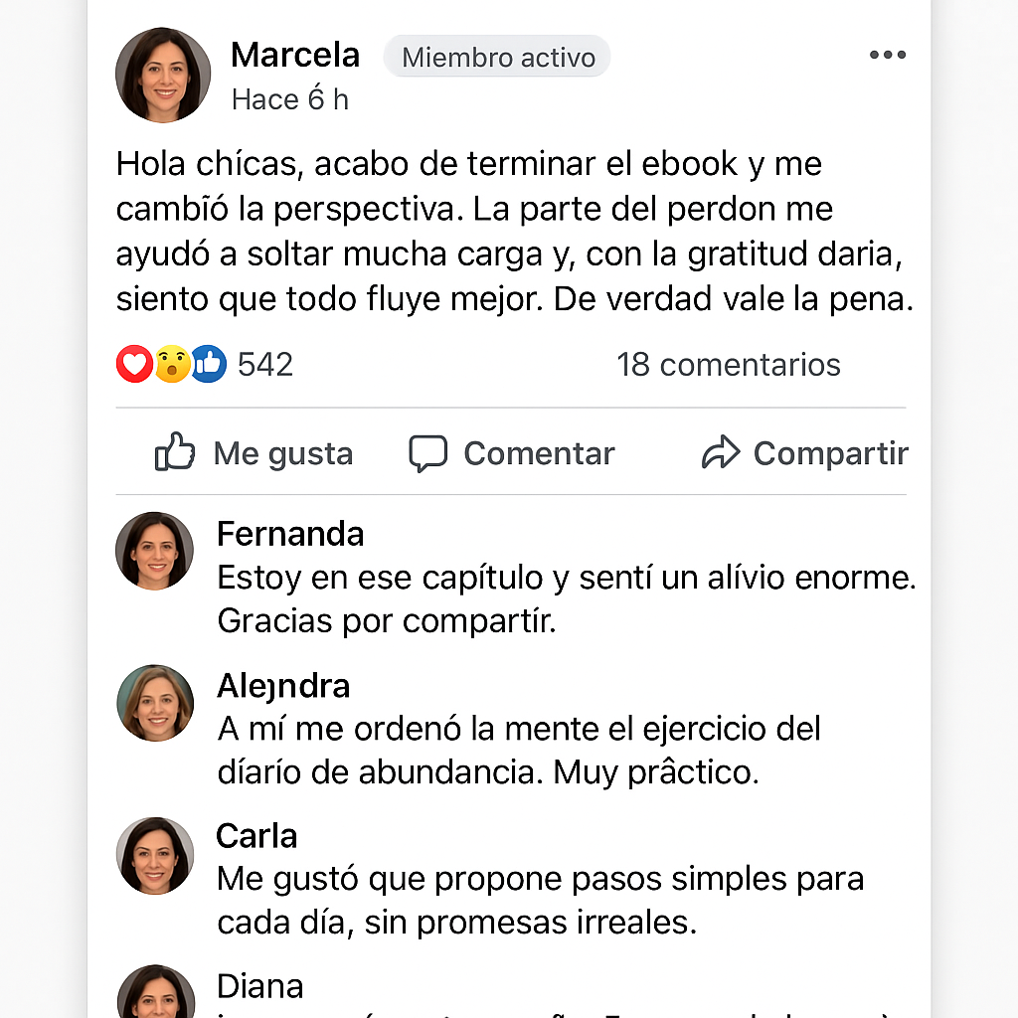The height and width of the screenshot is (1018, 1018).
Task: Click the heart reaction icon
Action: 133,365
